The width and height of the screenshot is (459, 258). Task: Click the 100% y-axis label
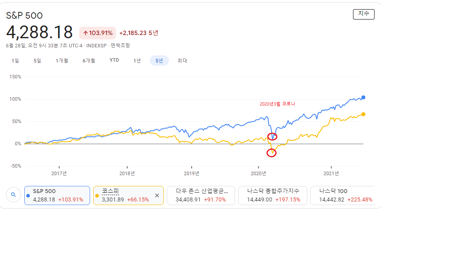coord(15,99)
